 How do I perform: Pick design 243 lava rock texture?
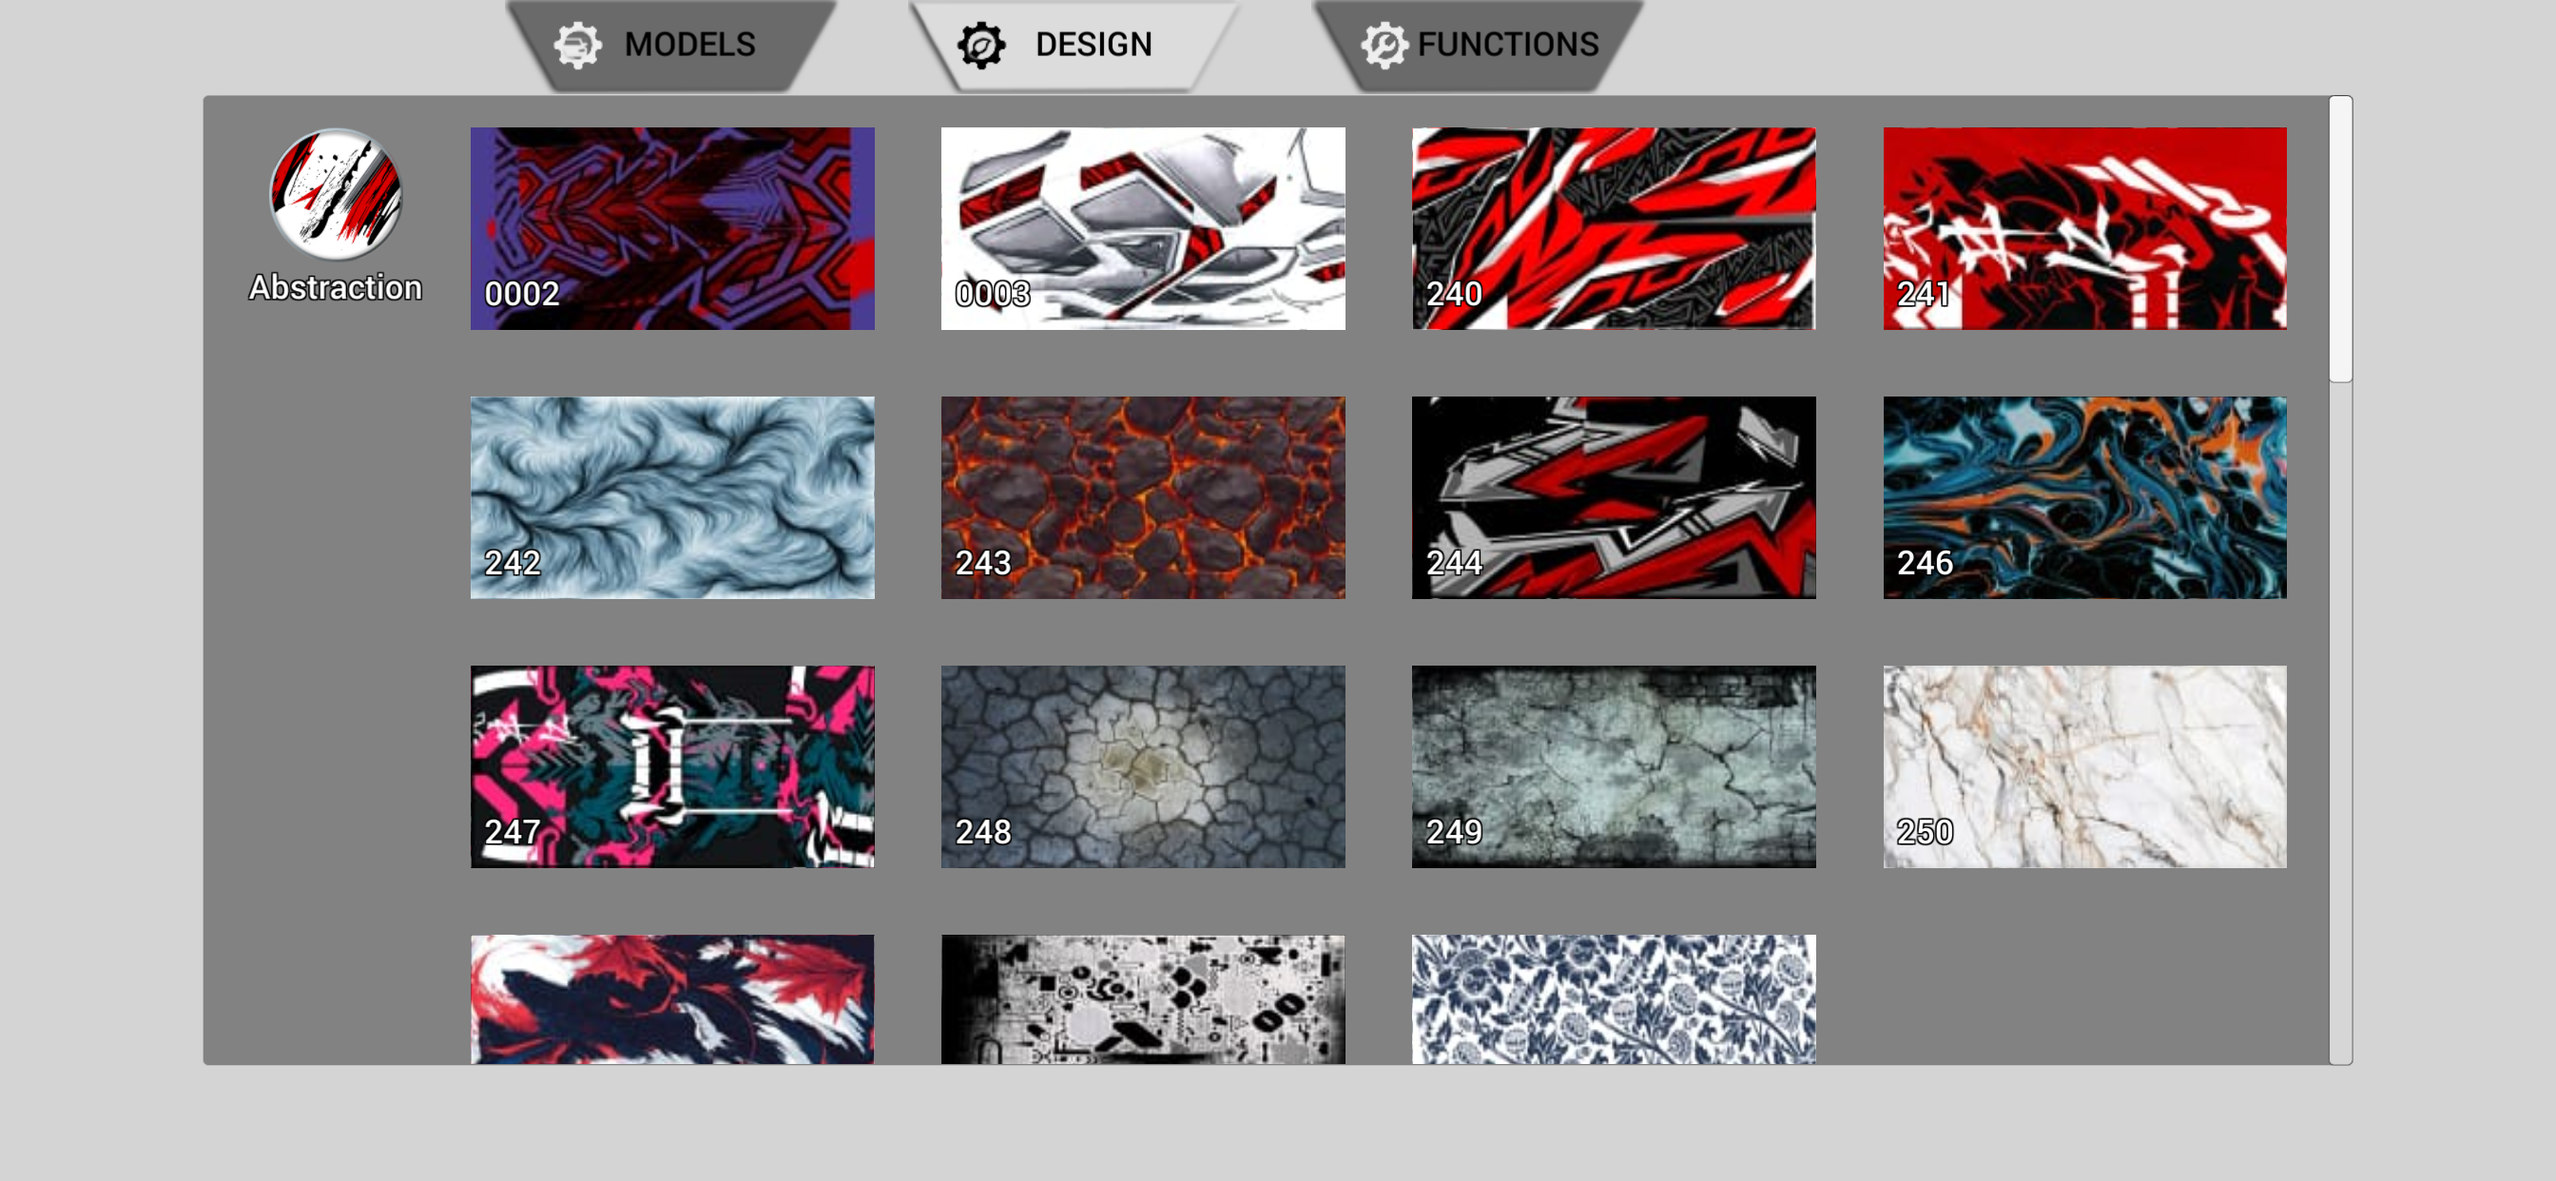[x=1143, y=497]
